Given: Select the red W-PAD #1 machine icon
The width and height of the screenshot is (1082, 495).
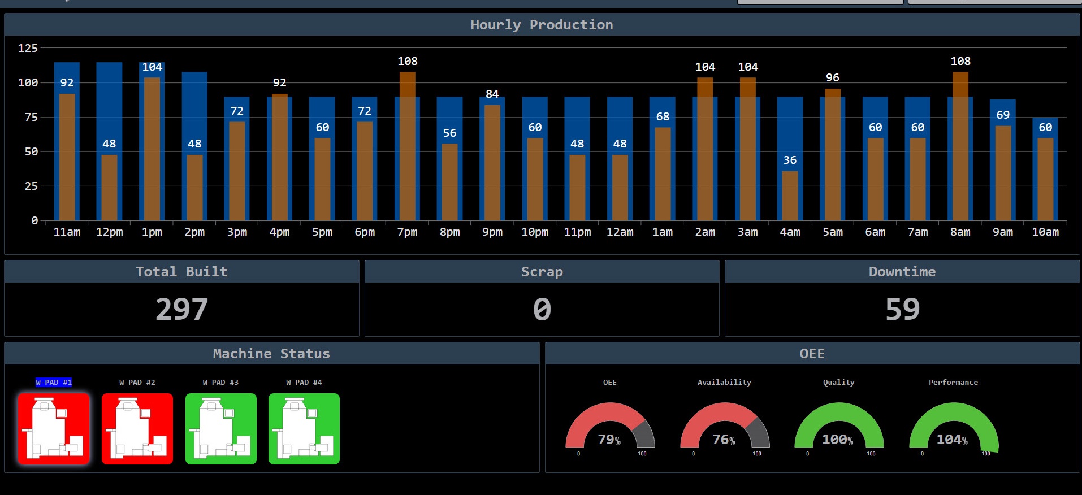Looking at the screenshot, I should 54,428.
